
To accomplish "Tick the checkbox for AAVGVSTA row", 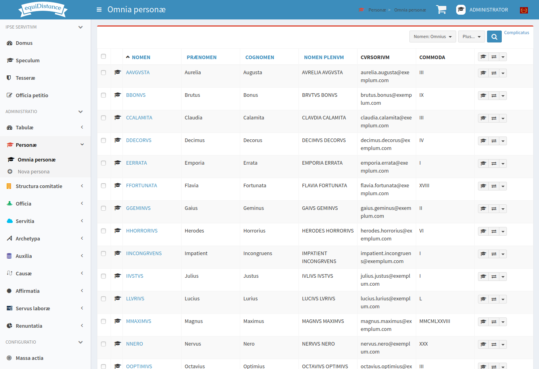I will point(103,73).
